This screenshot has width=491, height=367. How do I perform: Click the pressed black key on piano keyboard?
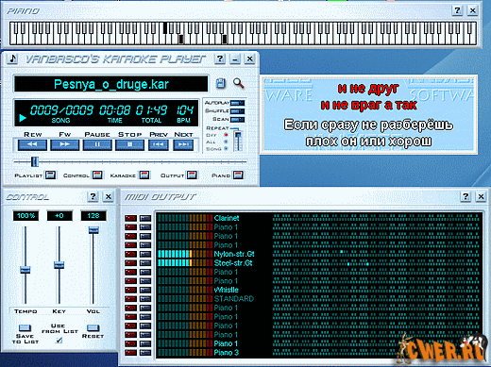[165, 27]
